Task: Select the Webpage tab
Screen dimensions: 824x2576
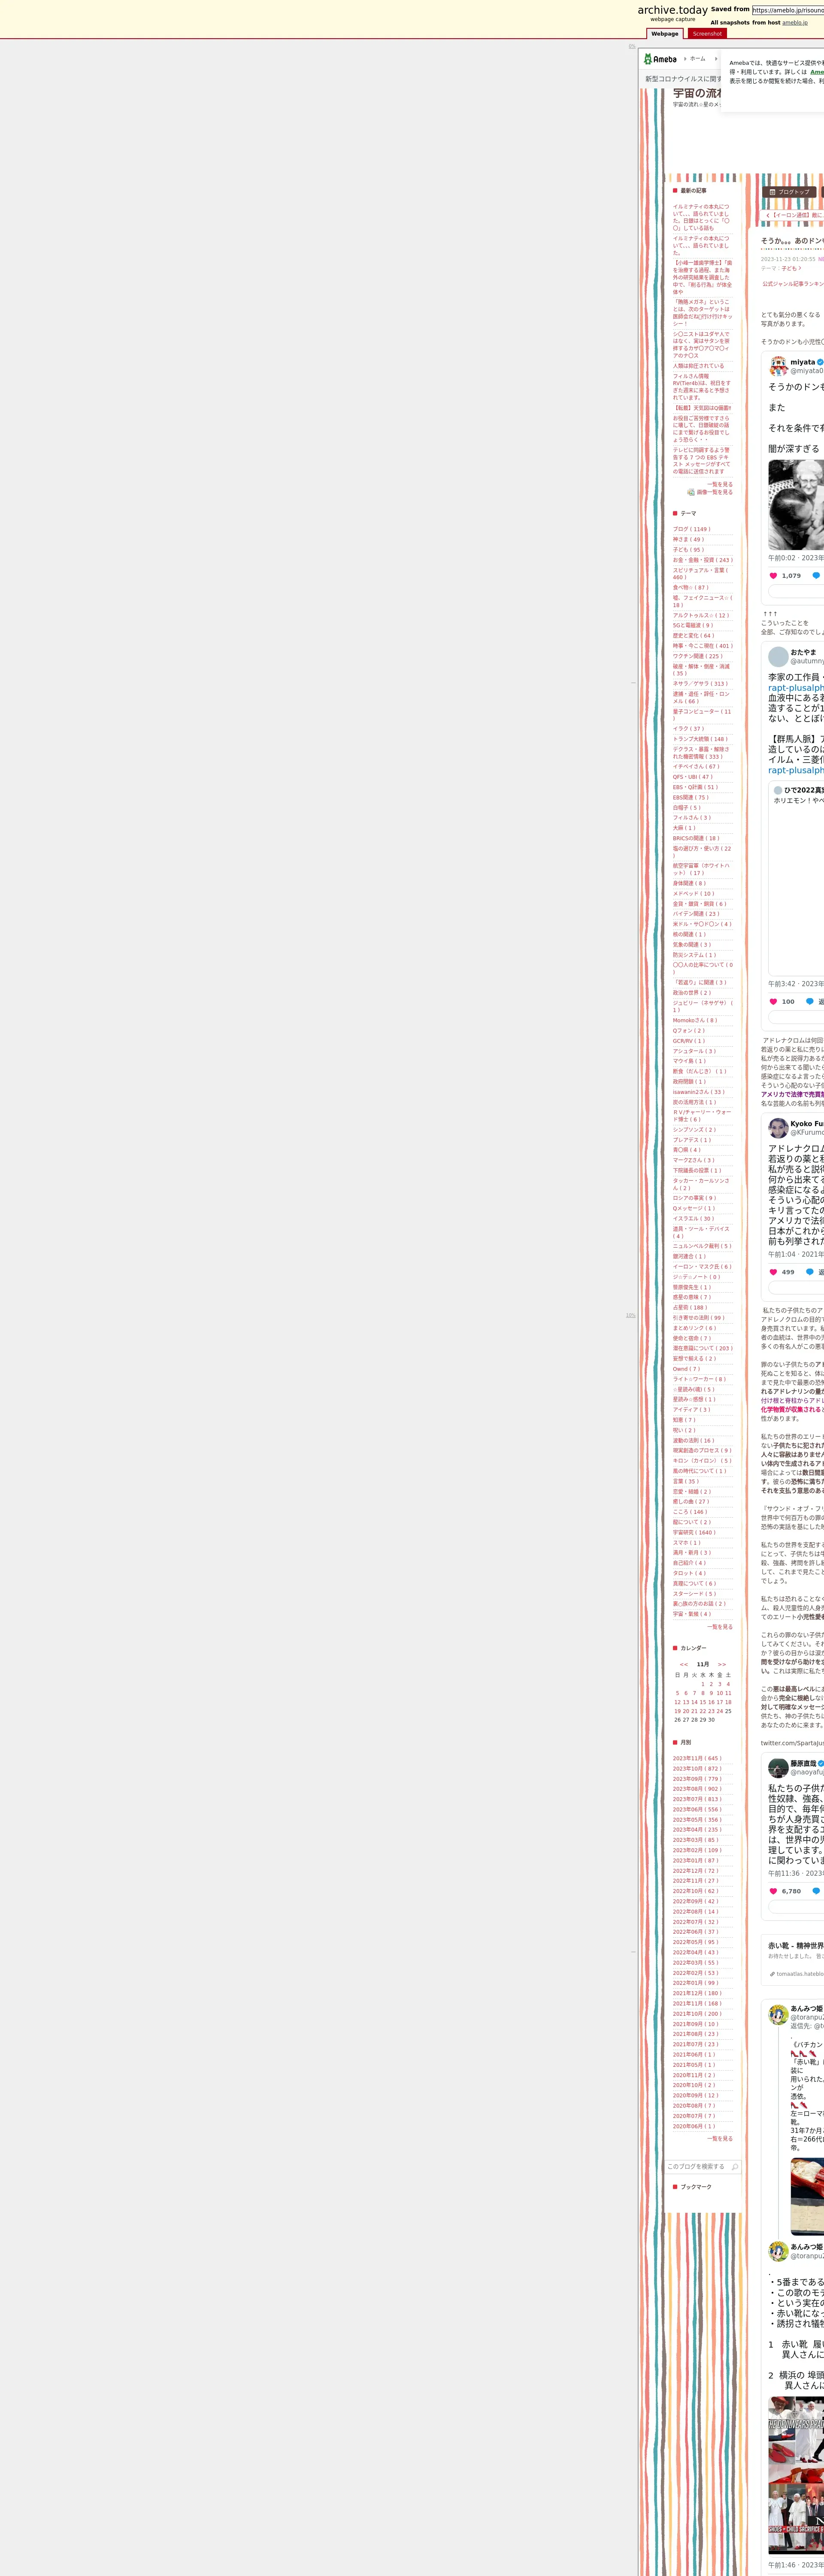Action: pyautogui.click(x=665, y=33)
